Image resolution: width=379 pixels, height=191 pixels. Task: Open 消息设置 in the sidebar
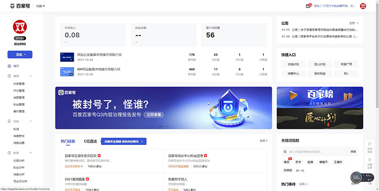point(19,143)
